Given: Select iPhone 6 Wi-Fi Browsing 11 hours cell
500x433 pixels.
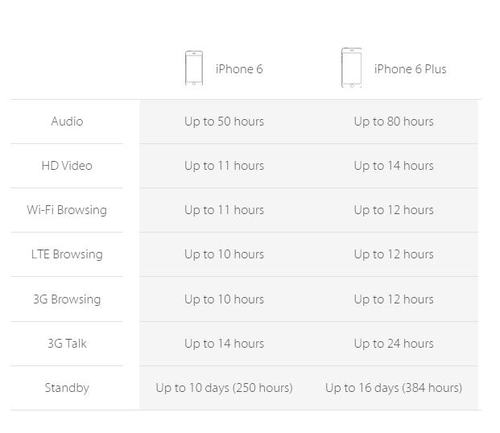Looking at the screenshot, I should (224, 210).
